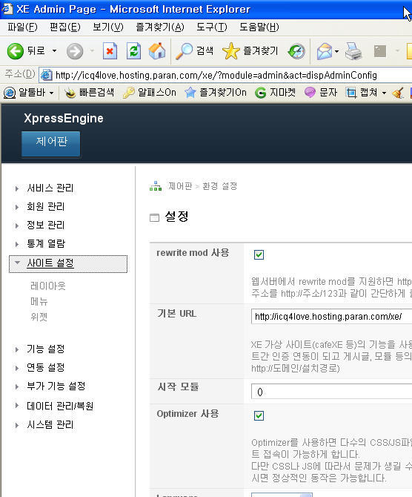The image size is (412, 497).
Task: Open History clock icon in toolbar
Action: coord(296,51)
